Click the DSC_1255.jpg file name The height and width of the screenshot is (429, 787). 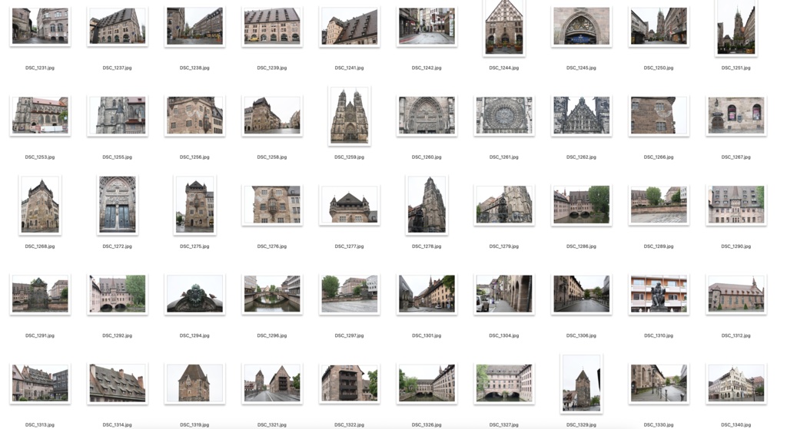118,157
